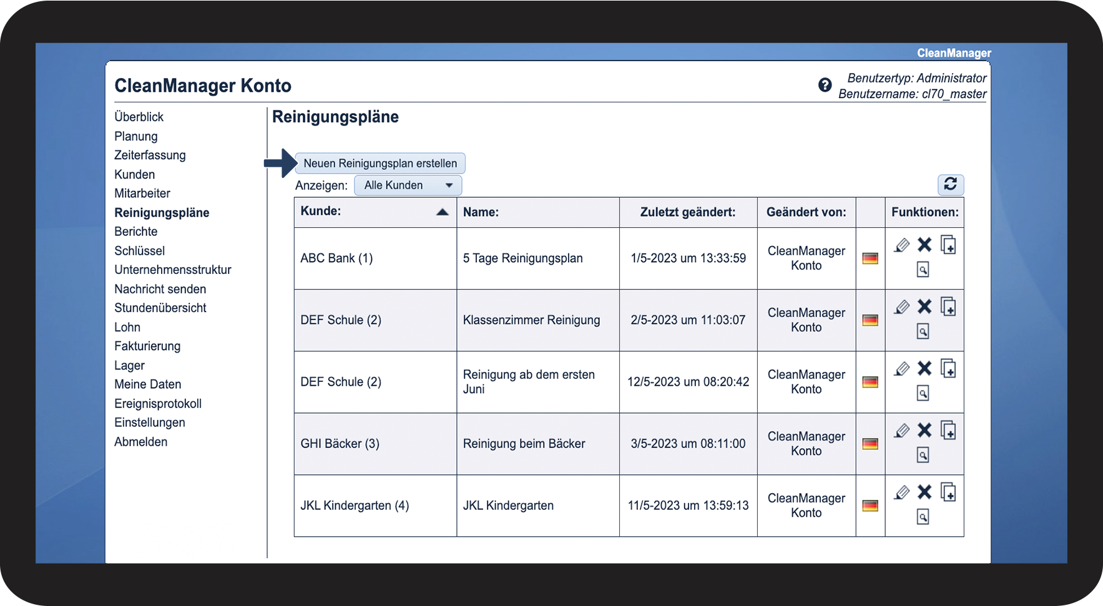Go to Zeiterfassung in the sidebar
Screen dimensions: 1103x606
(150, 155)
